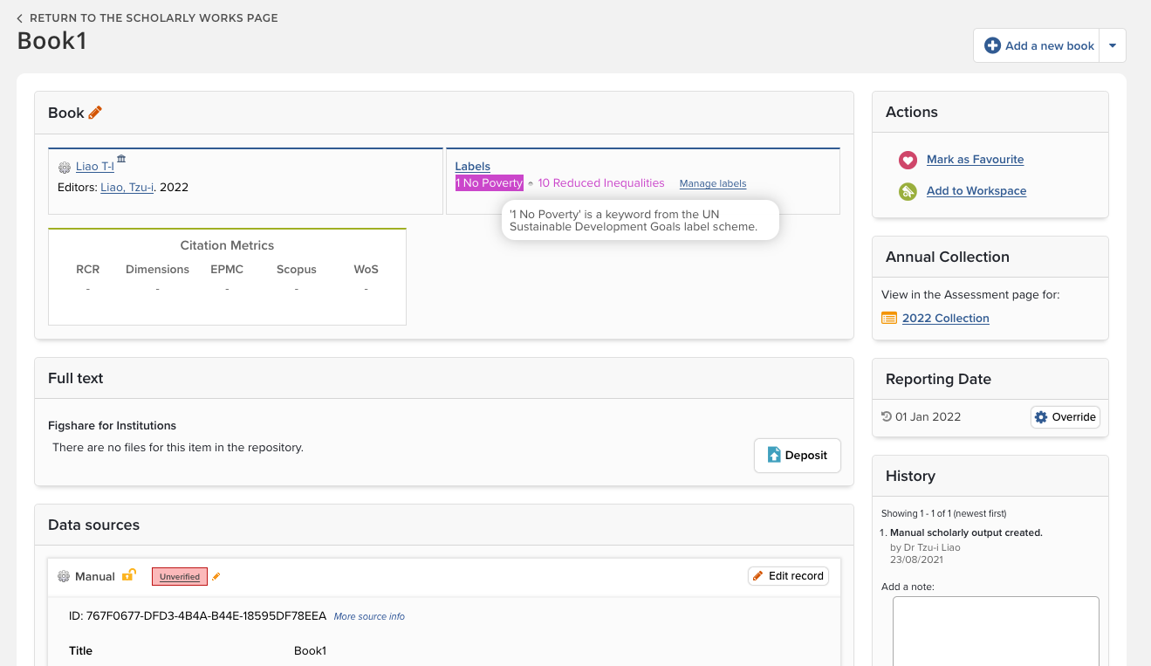Viewport: 1151px width, 666px height.
Task: Select the '1 No Poverty' label tag
Action: click(489, 183)
